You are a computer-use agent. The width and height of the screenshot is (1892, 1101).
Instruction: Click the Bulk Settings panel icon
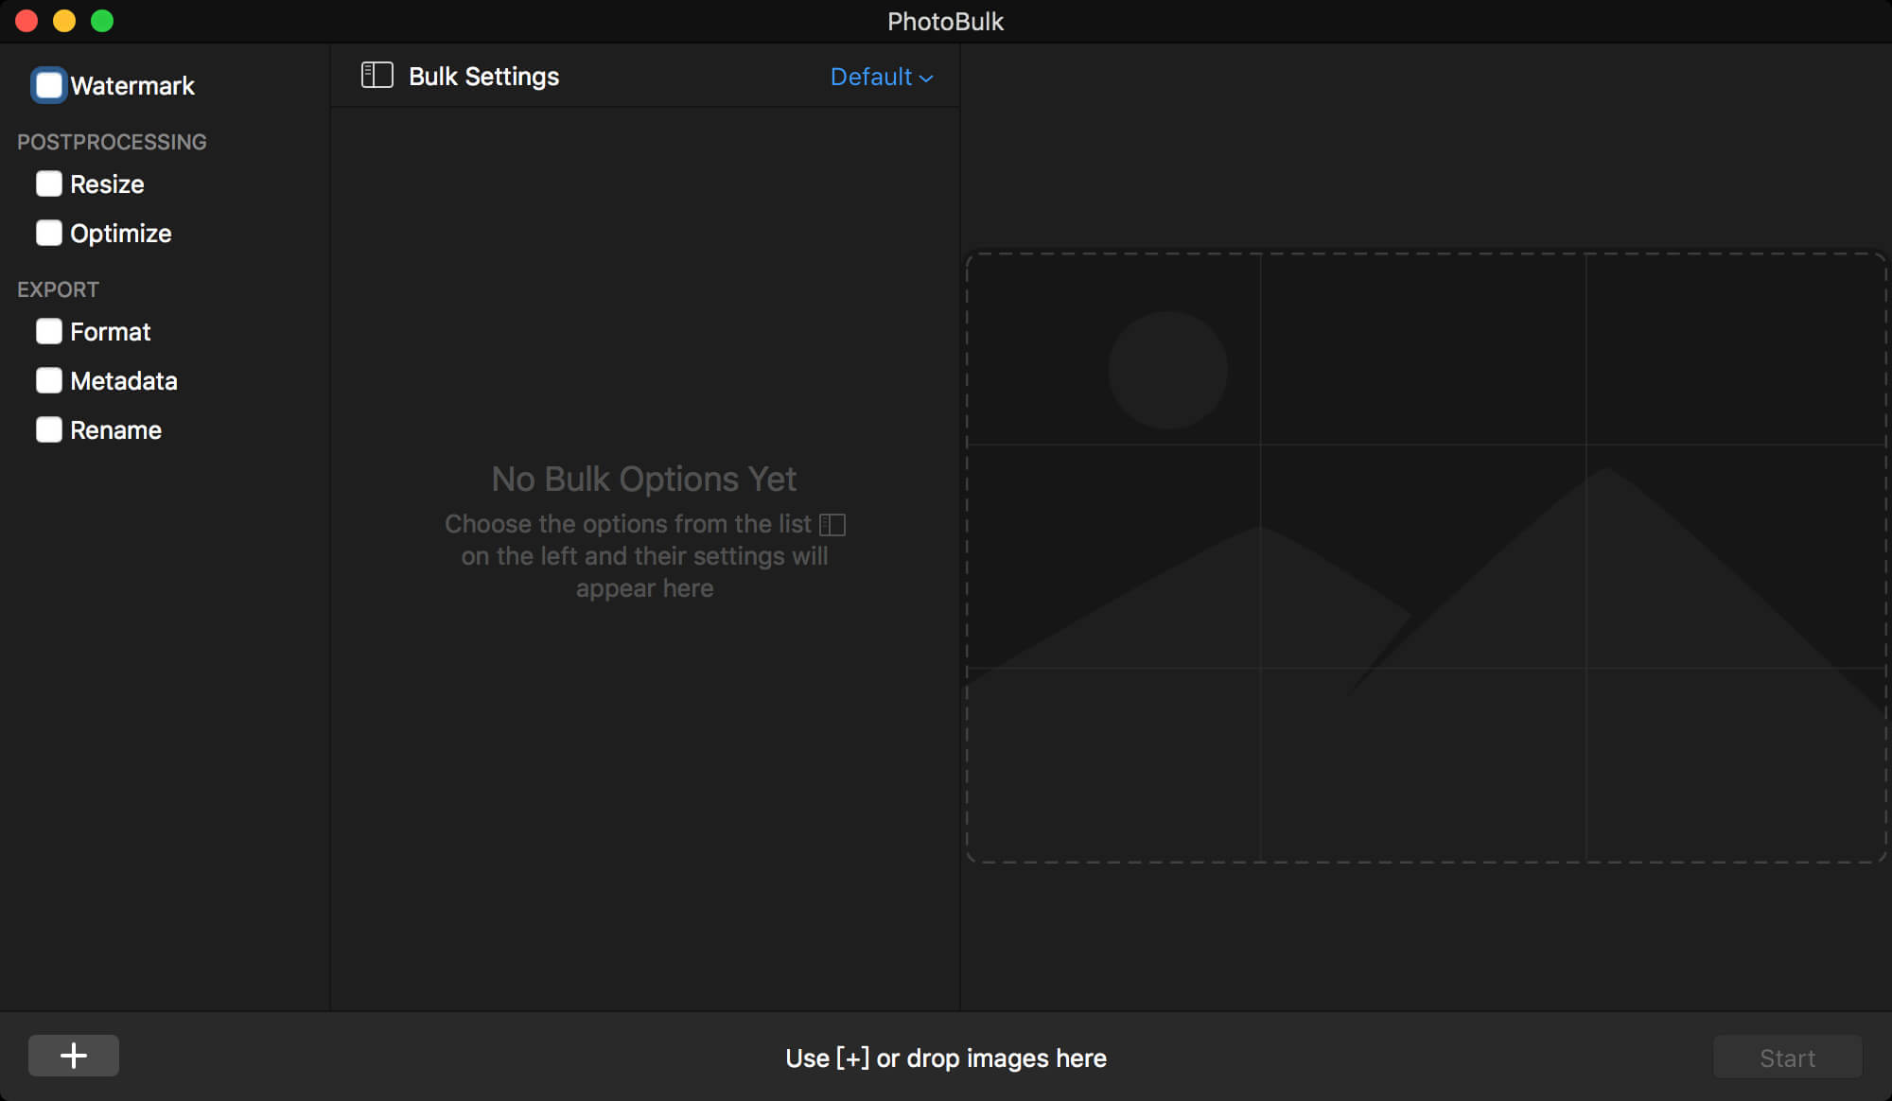377,76
